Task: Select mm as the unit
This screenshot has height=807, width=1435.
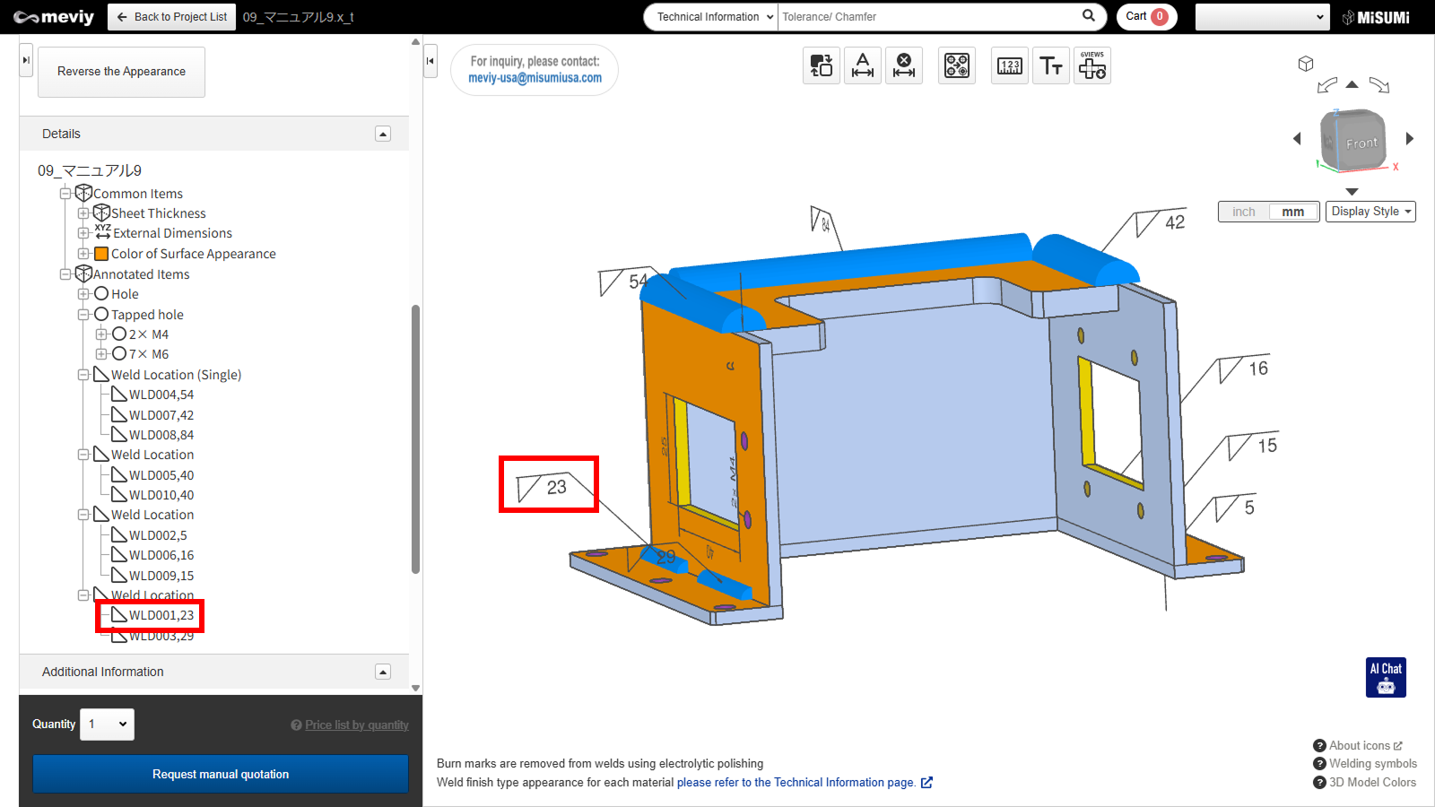Action: click(x=1292, y=212)
